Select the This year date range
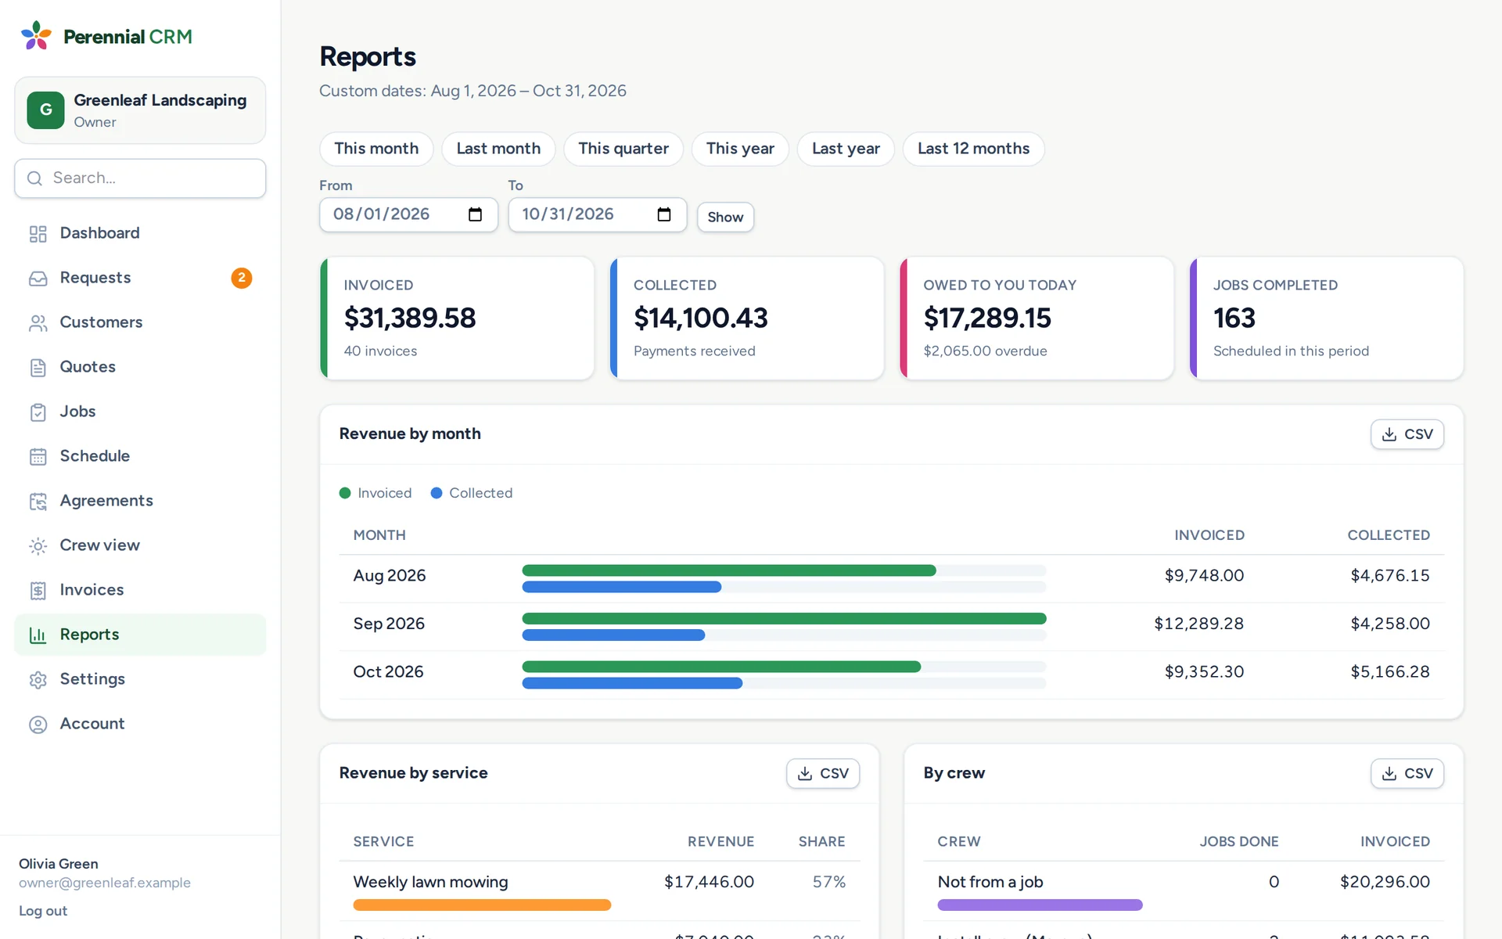1502x939 pixels. point(740,149)
